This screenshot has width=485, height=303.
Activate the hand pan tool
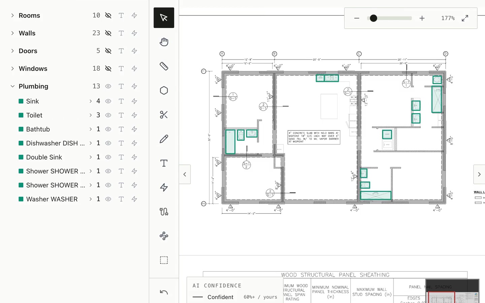pos(164,42)
